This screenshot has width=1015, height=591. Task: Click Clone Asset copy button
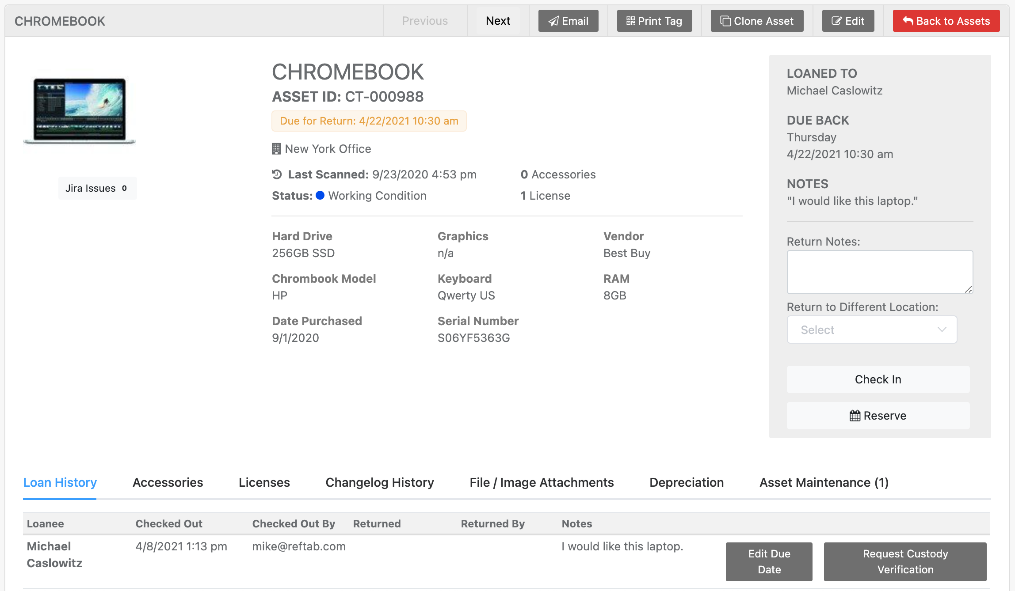point(757,21)
